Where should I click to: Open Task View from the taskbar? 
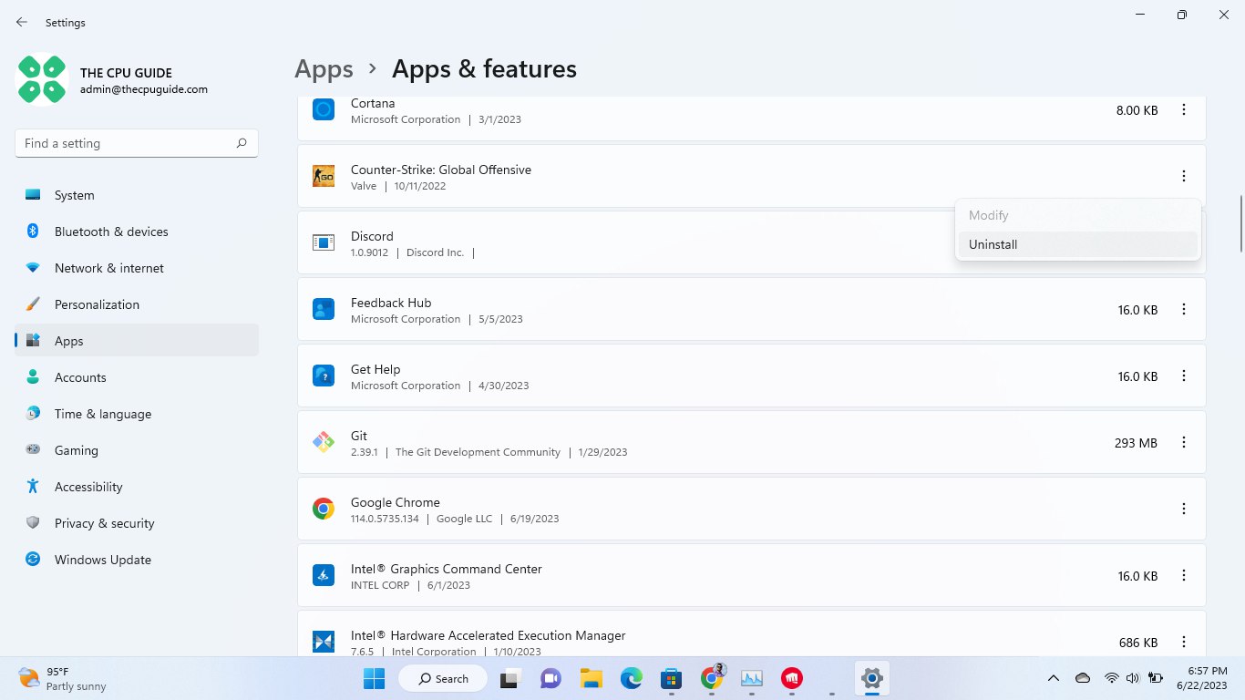[511, 678]
